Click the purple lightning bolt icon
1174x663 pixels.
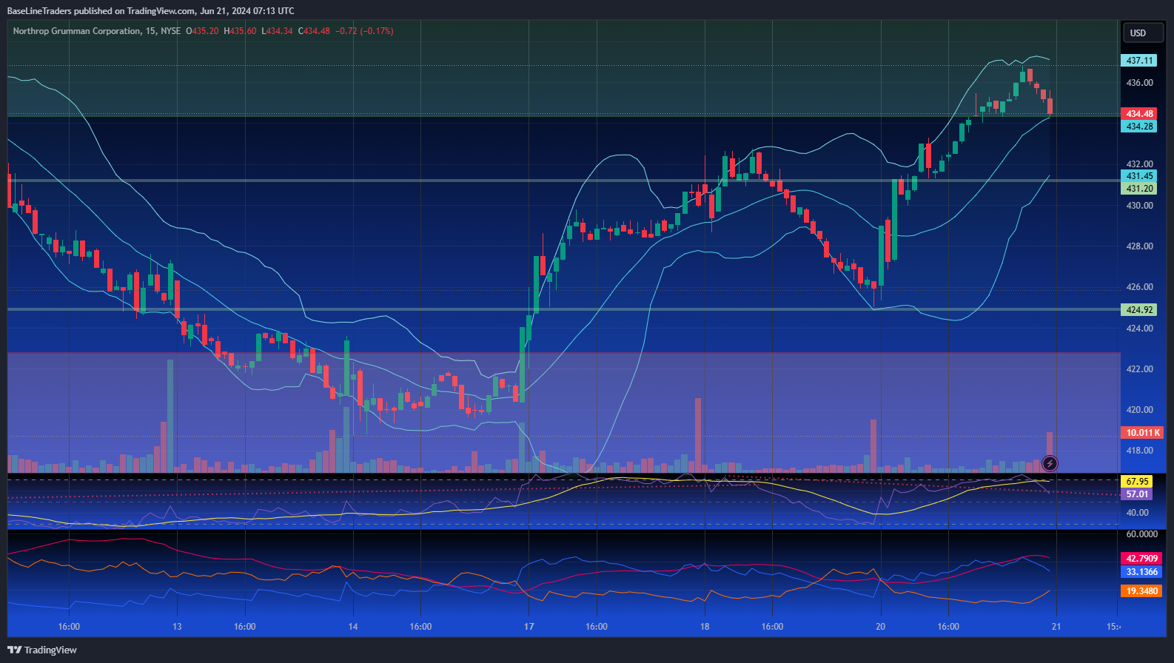point(1050,464)
